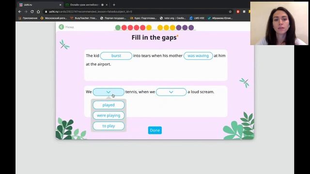Choose the 'were playing' option
Viewport: 310px width, 174px height.
[108, 116]
